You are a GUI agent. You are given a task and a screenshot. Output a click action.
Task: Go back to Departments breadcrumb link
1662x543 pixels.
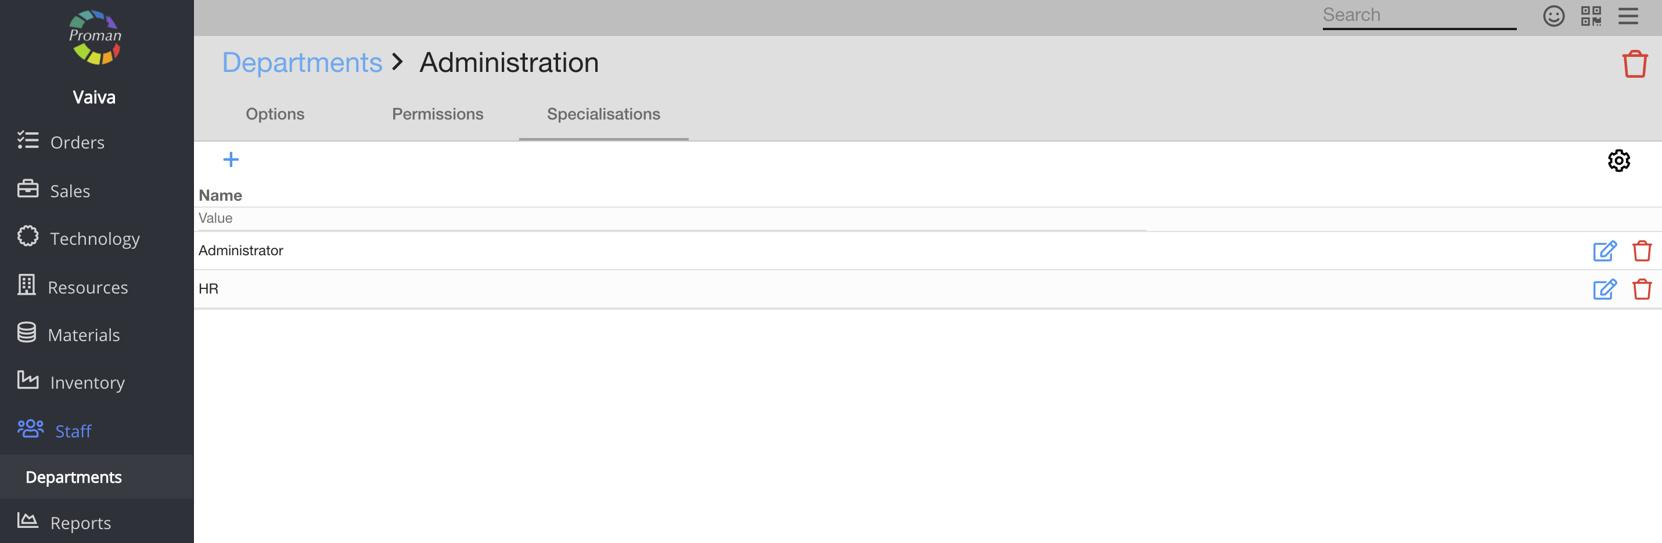click(302, 63)
